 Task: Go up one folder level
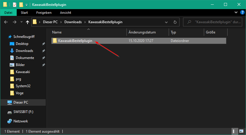coord(28,22)
